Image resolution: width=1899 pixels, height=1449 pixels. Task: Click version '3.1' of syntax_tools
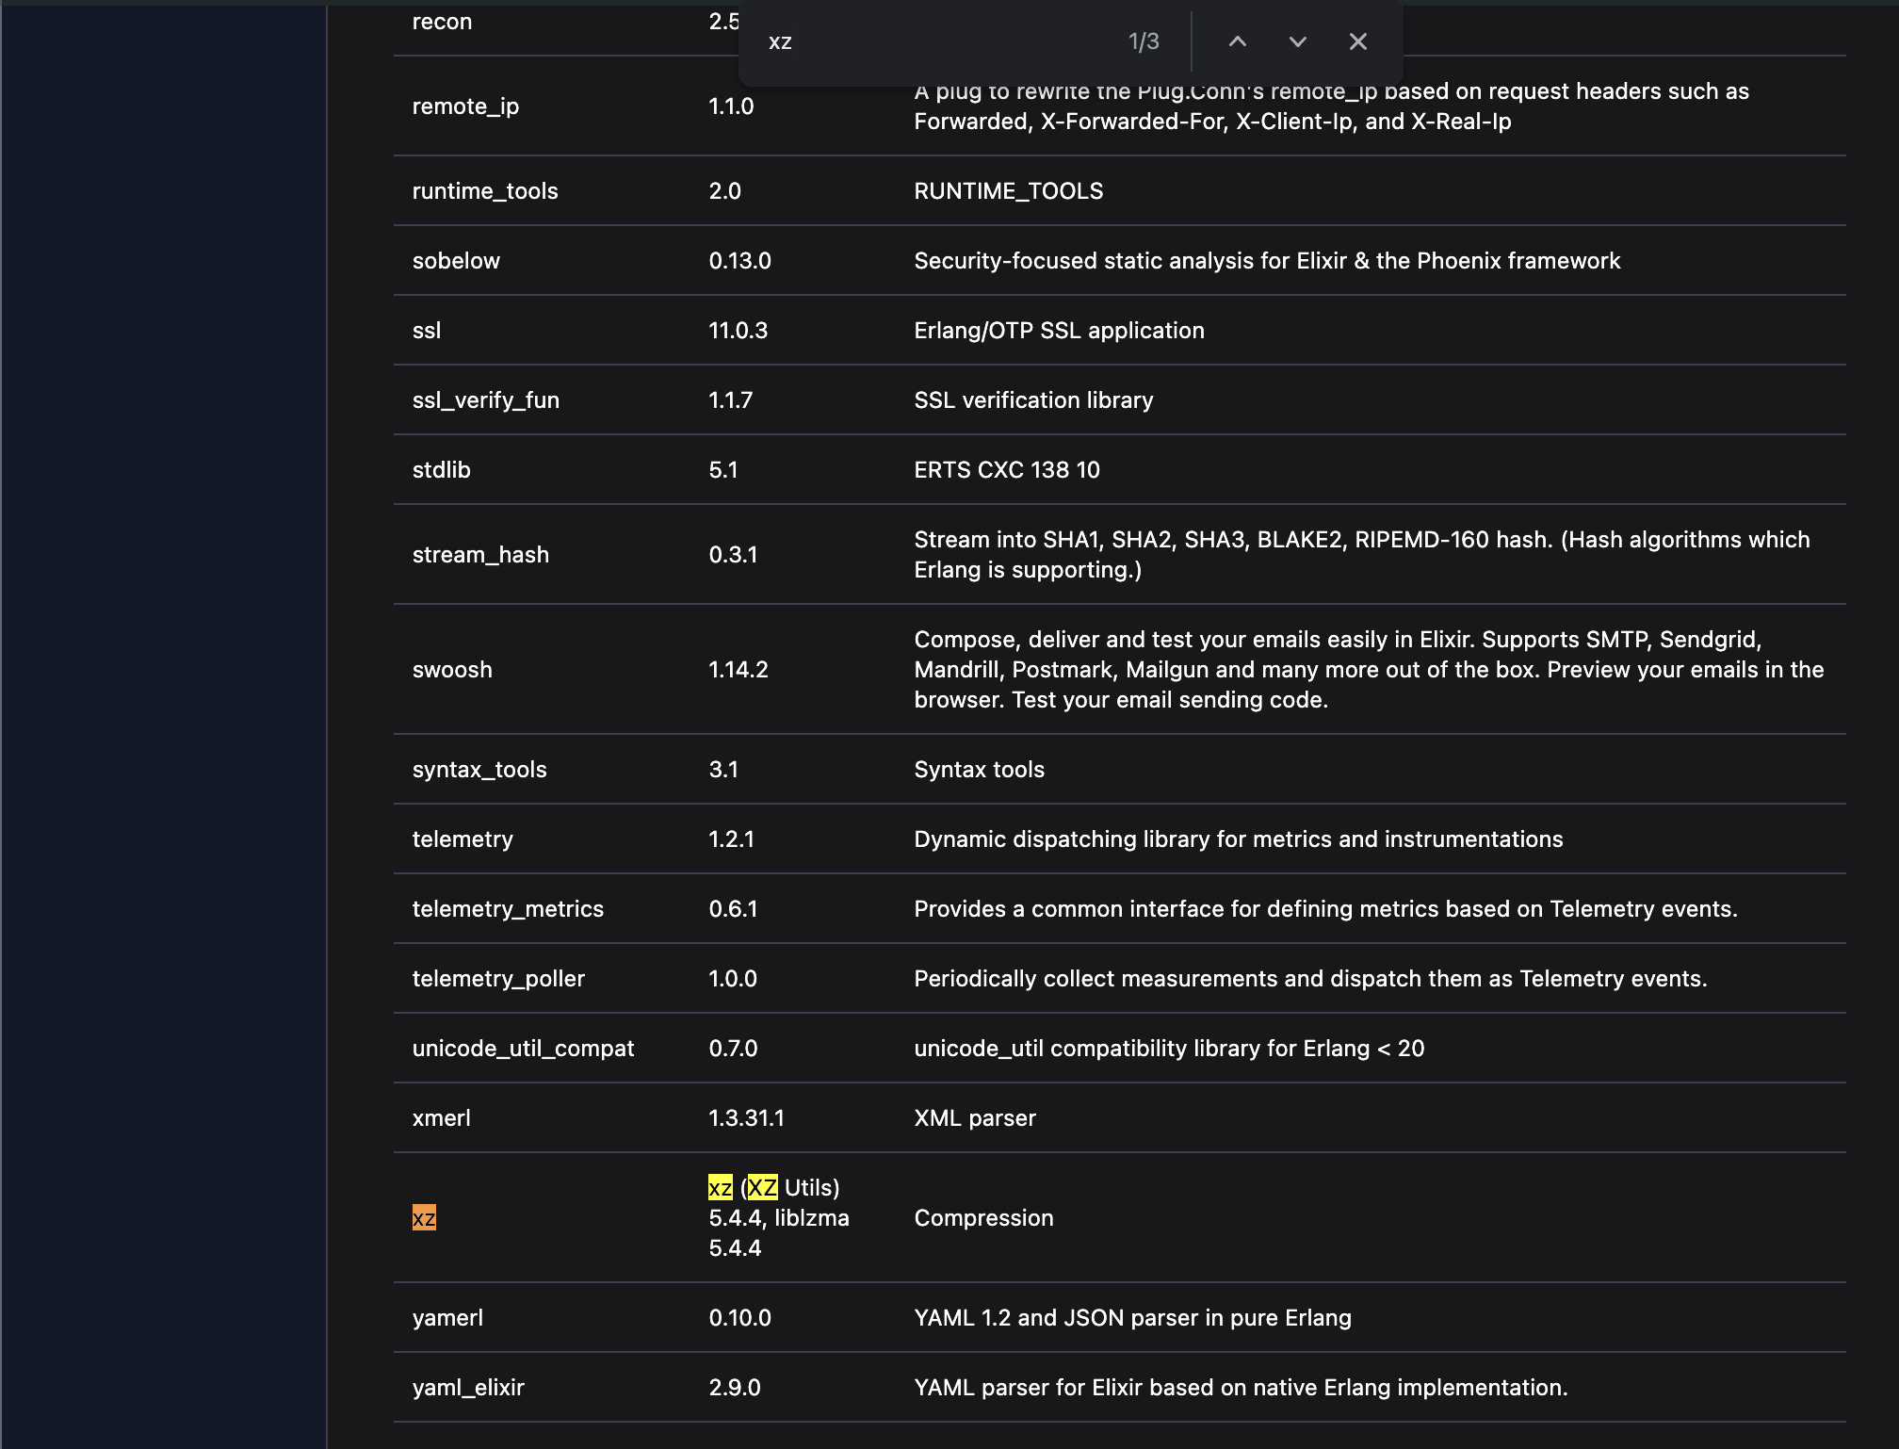click(x=722, y=770)
